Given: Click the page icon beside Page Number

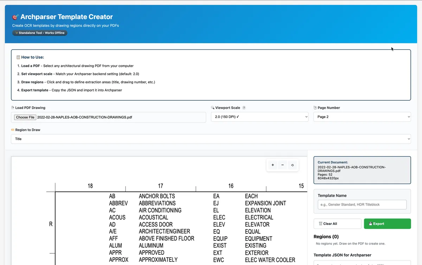Looking at the screenshot, I should coord(315,107).
